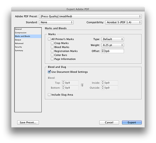Click the Bottom bleed stepper arrows
Viewport: 156px width, 143px height.
point(63,88)
